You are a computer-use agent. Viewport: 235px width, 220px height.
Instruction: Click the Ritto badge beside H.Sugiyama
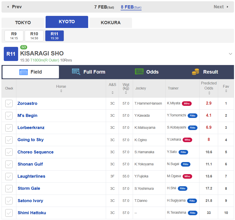point(192,201)
